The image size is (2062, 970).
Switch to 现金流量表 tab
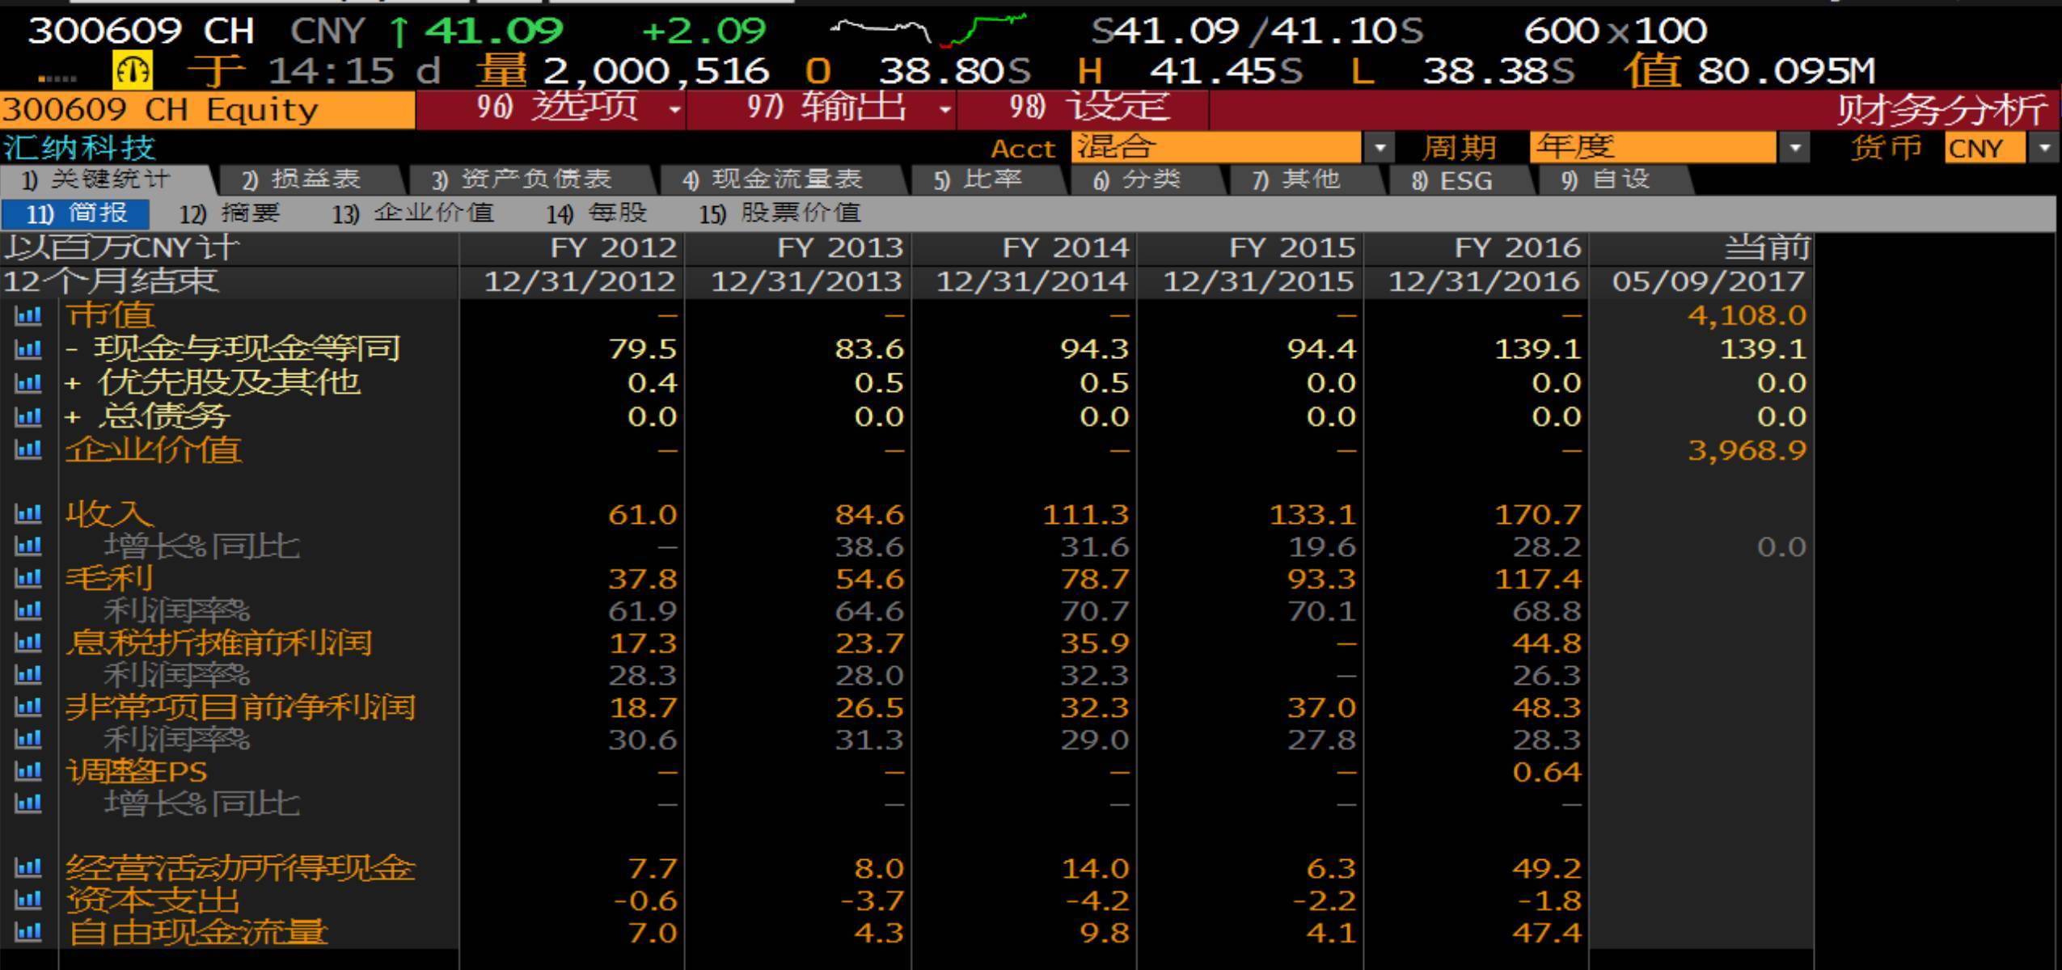click(772, 179)
